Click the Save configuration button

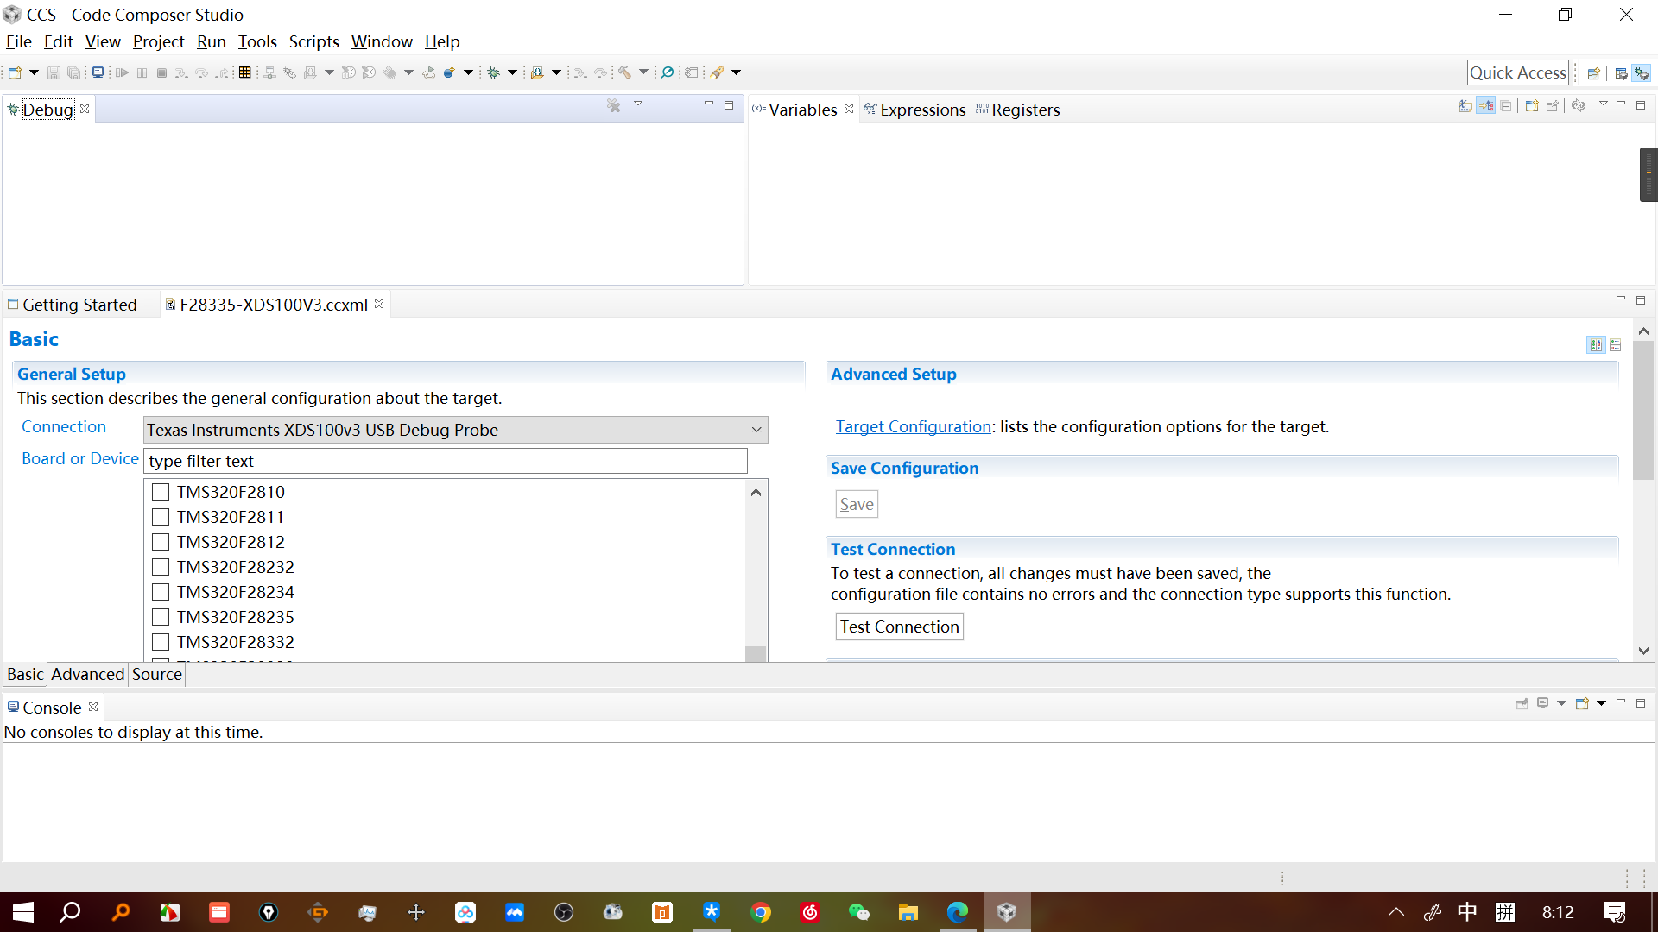click(857, 504)
